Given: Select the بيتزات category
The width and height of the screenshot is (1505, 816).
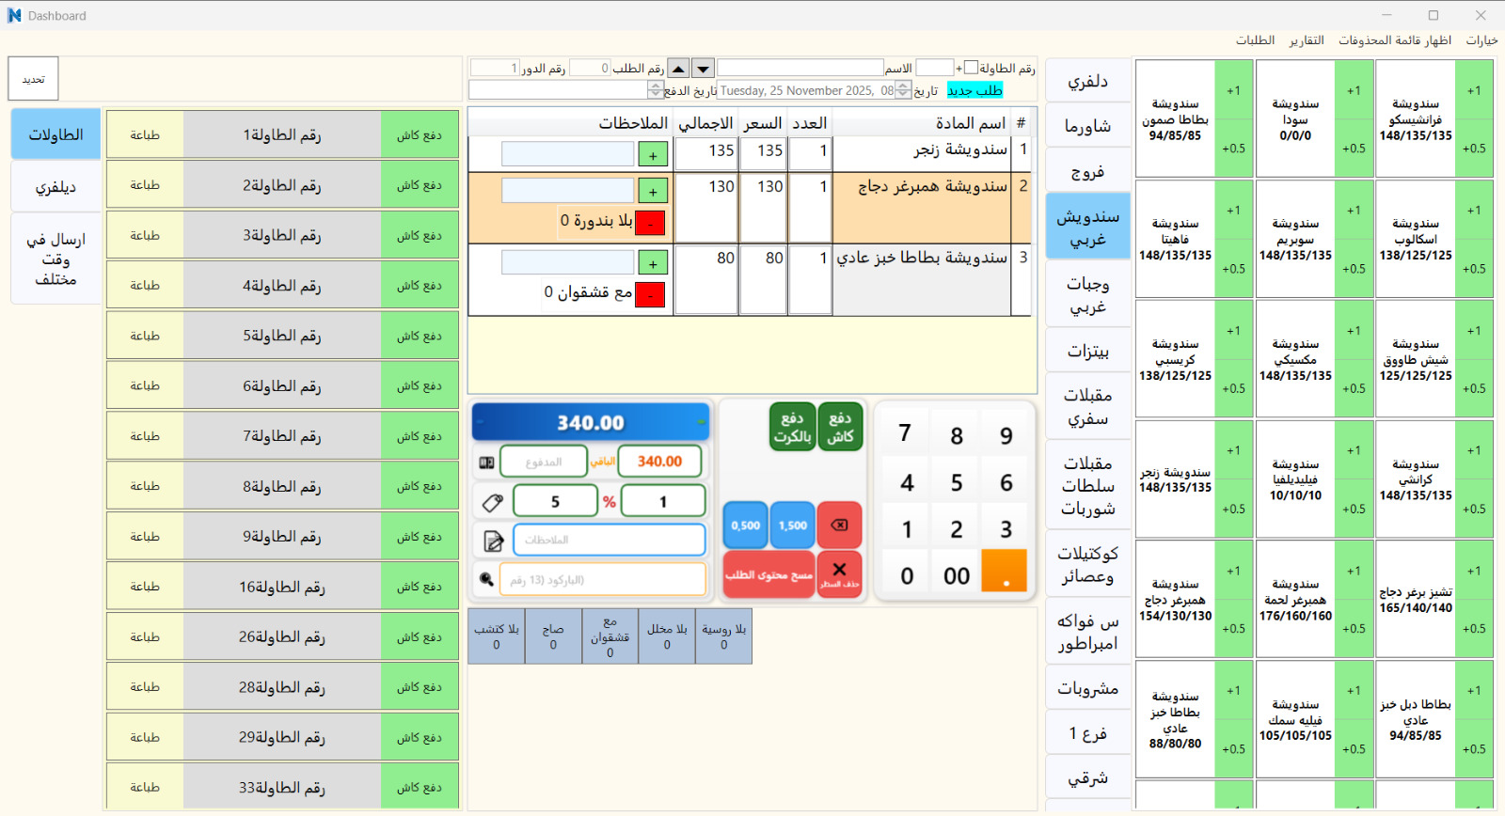Looking at the screenshot, I should point(1087,351).
